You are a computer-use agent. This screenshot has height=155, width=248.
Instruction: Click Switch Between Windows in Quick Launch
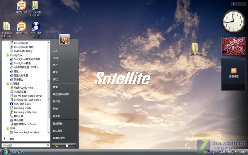pyautogui.click(x=19, y=152)
